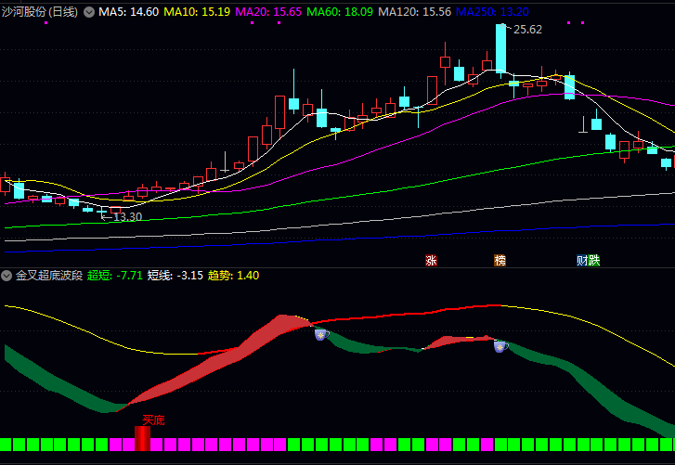The width and height of the screenshot is (675, 465).
Task: Click the 沙河股份 (日线) chart title
Action: coord(40,12)
